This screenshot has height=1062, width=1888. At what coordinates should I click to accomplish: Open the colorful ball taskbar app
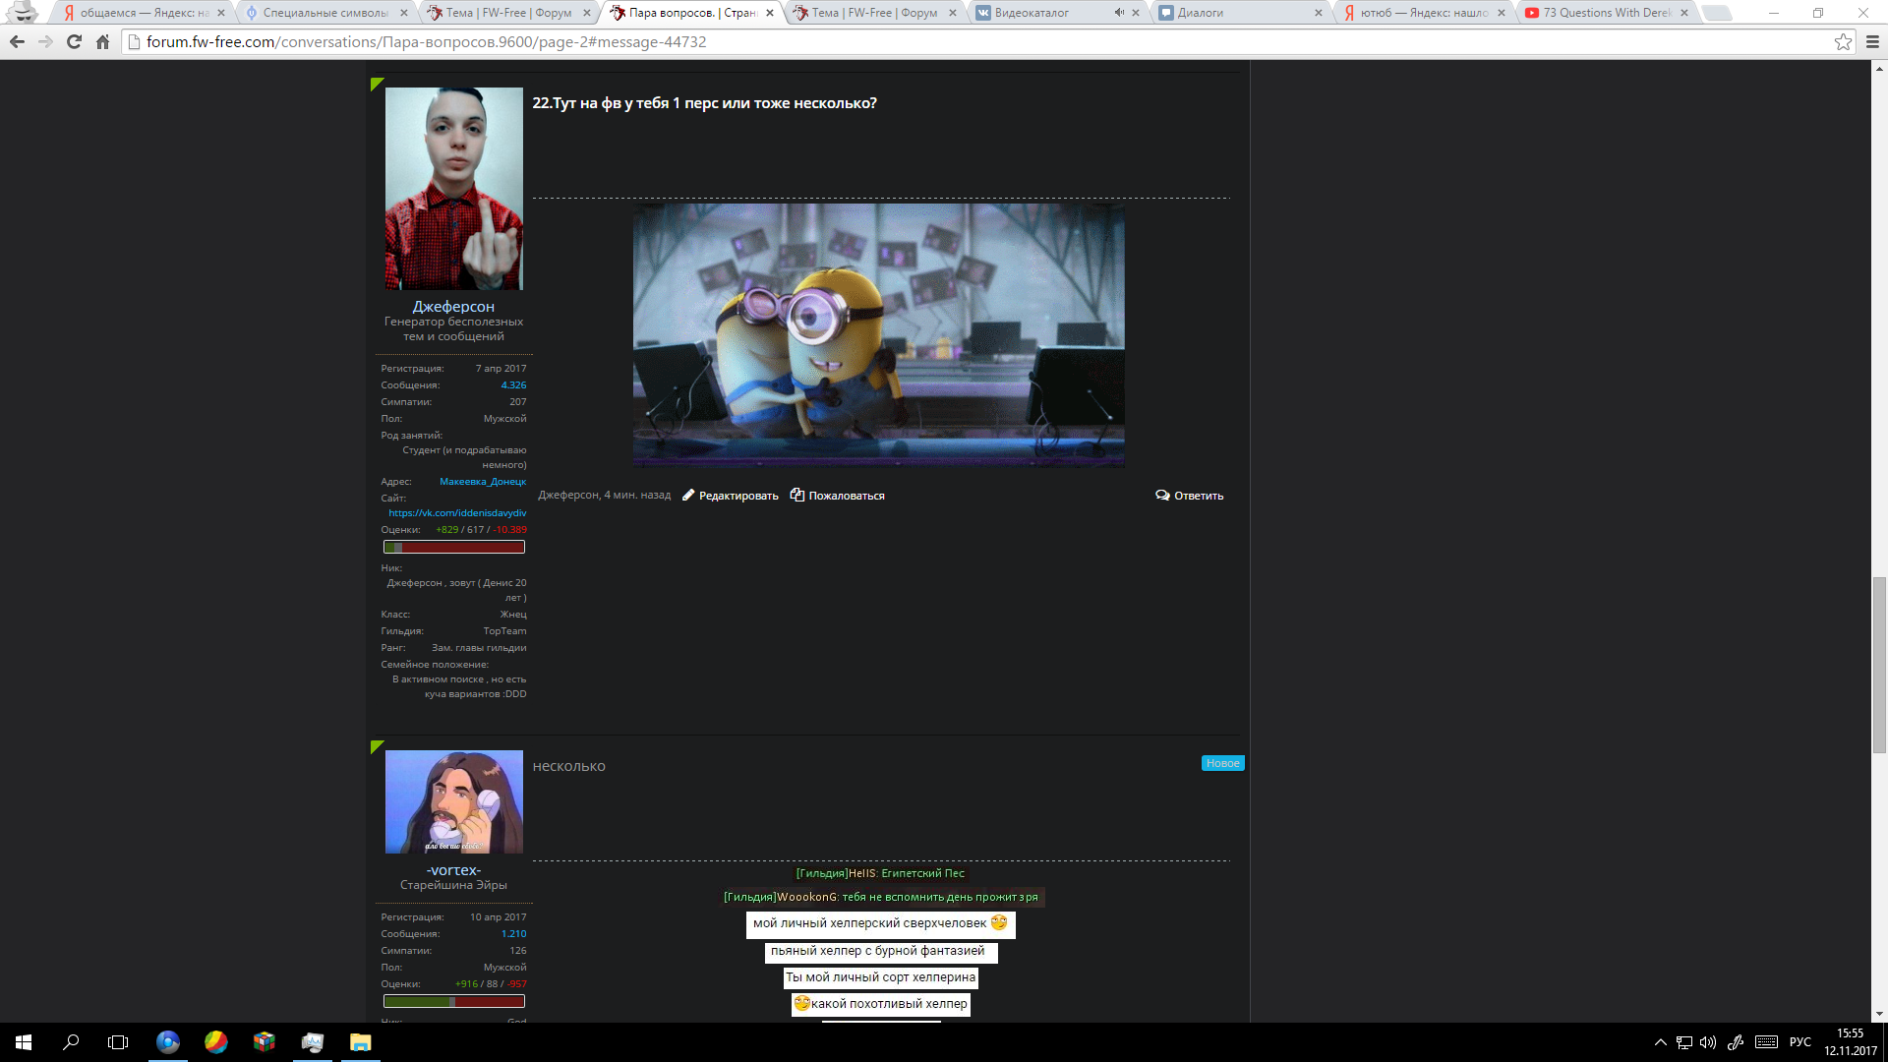216,1042
